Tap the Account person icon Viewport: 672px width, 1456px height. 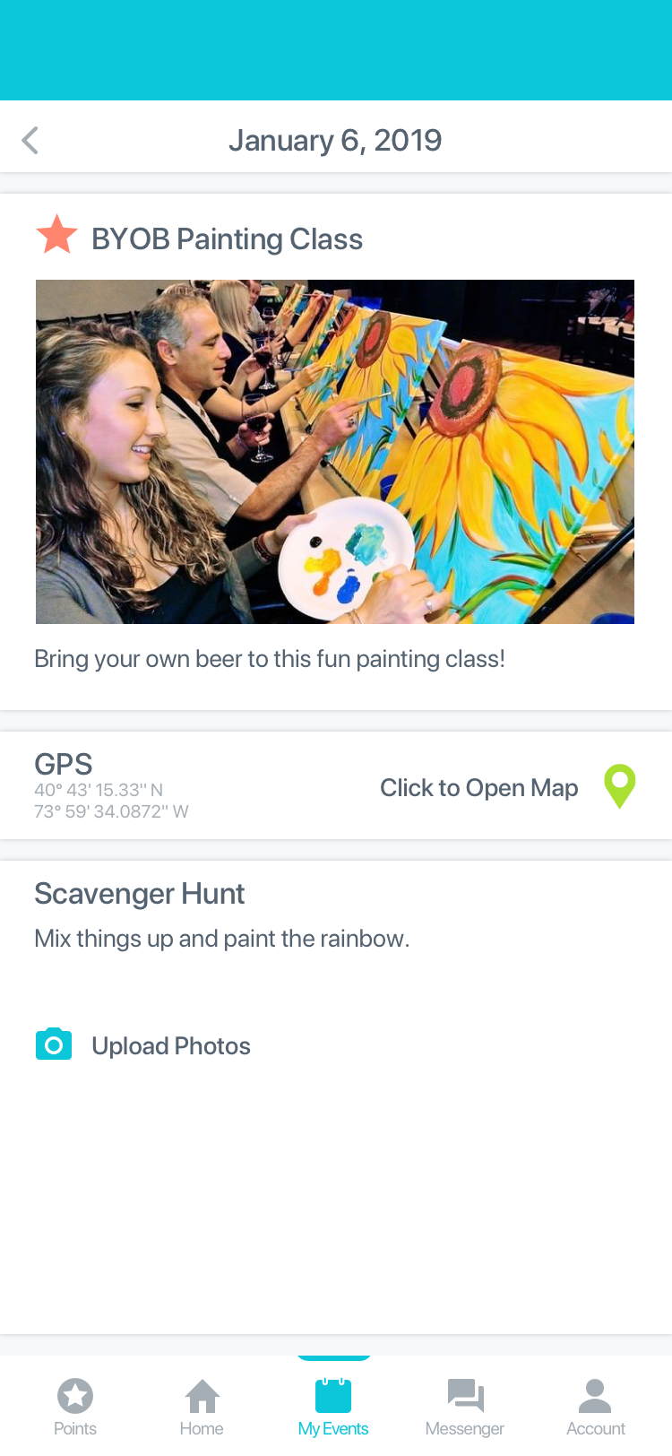595,1396
